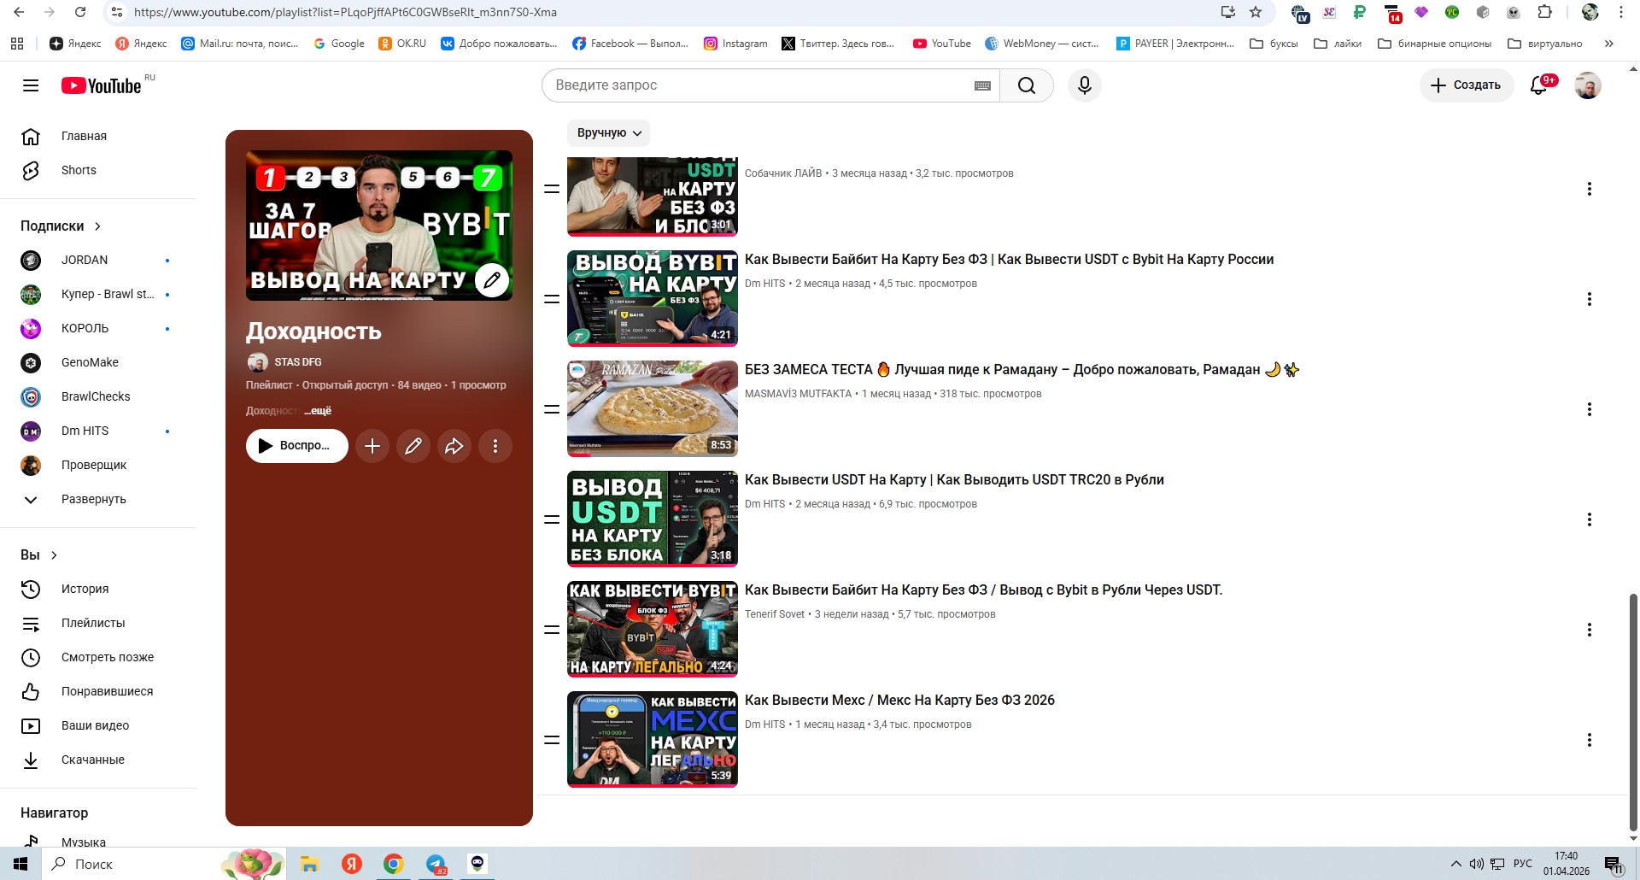Open options for the Tenerif Sovet video
Screen dimensions: 1640x880
1590,630
